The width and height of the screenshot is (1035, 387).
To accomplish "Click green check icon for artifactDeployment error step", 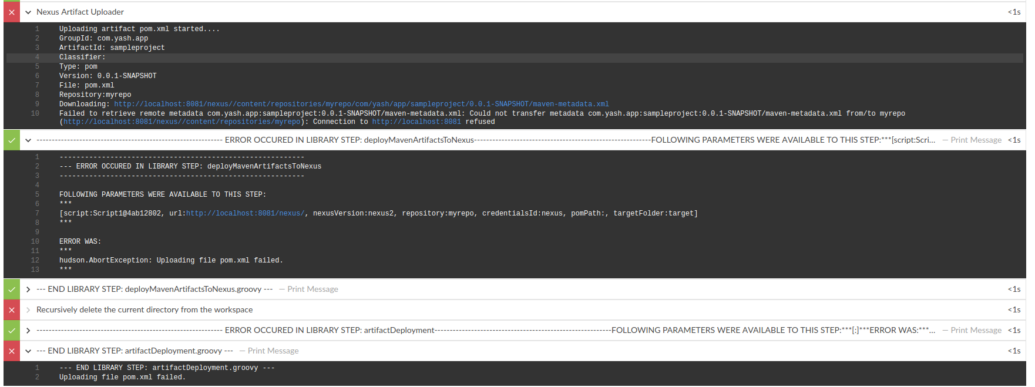I will tap(12, 330).
